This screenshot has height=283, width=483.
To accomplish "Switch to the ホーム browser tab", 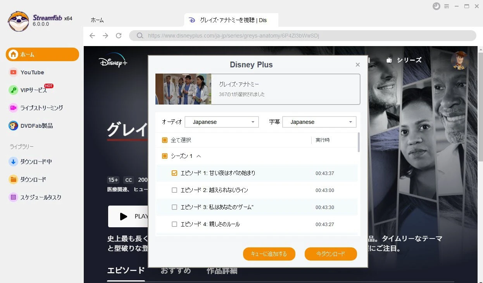I will (97, 20).
